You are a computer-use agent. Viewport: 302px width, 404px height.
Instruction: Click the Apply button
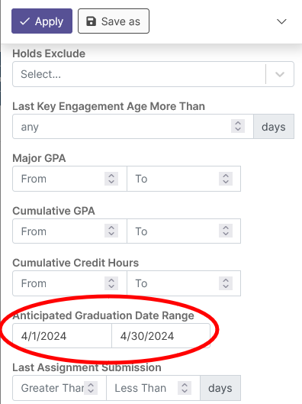tap(42, 21)
